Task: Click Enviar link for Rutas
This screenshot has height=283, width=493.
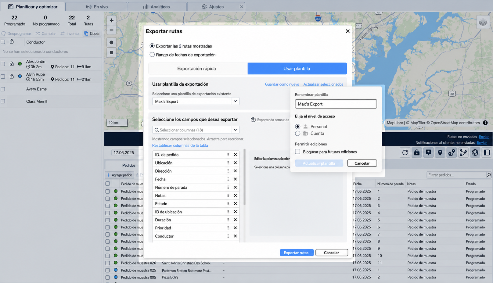Action: pos(484,137)
